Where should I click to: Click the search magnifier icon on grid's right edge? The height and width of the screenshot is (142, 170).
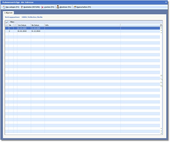[161, 79]
